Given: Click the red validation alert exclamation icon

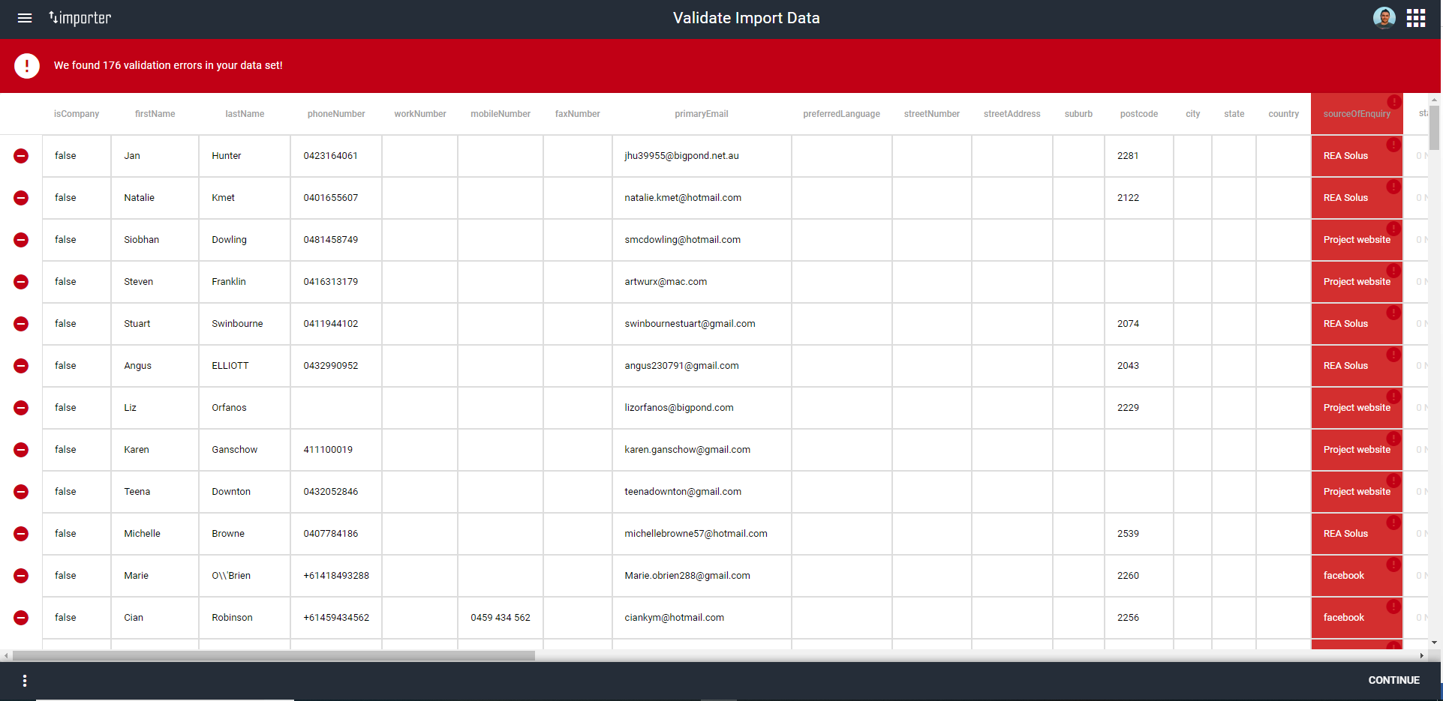Looking at the screenshot, I should 27,65.
